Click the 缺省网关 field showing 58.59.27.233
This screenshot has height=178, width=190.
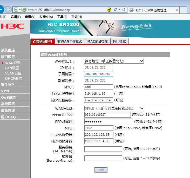[98, 80]
